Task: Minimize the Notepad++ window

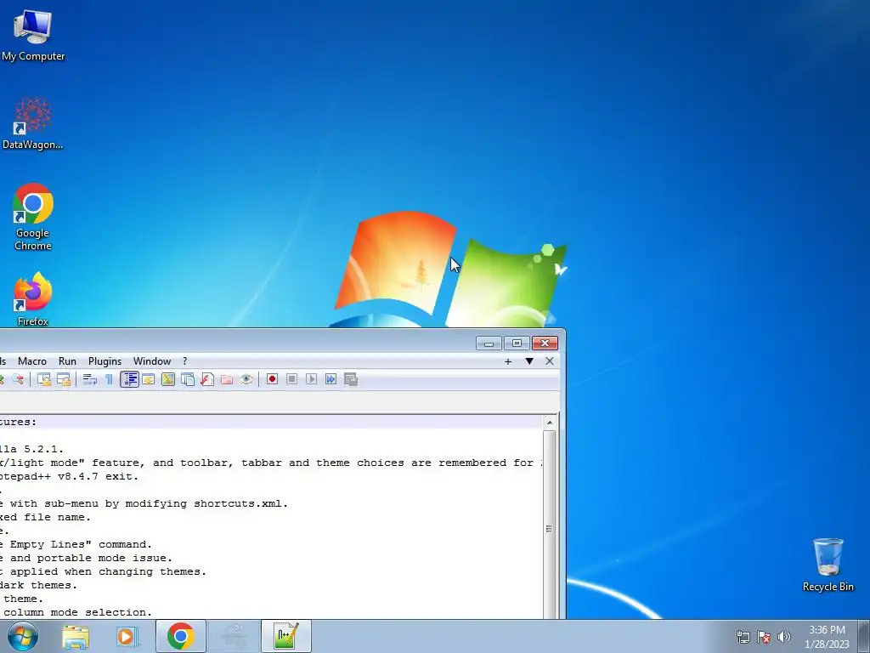Action: [x=489, y=344]
